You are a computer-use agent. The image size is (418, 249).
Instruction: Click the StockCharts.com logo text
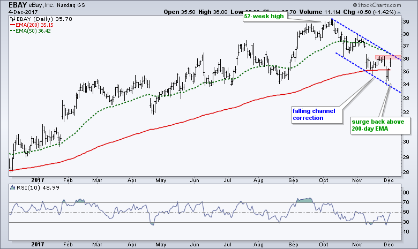tap(377, 5)
